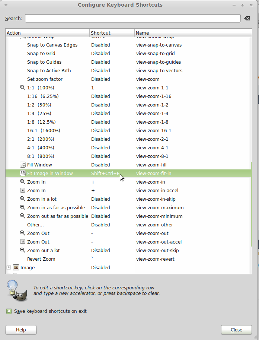Click the Fit Image in Window icon

[x=23, y=173]
